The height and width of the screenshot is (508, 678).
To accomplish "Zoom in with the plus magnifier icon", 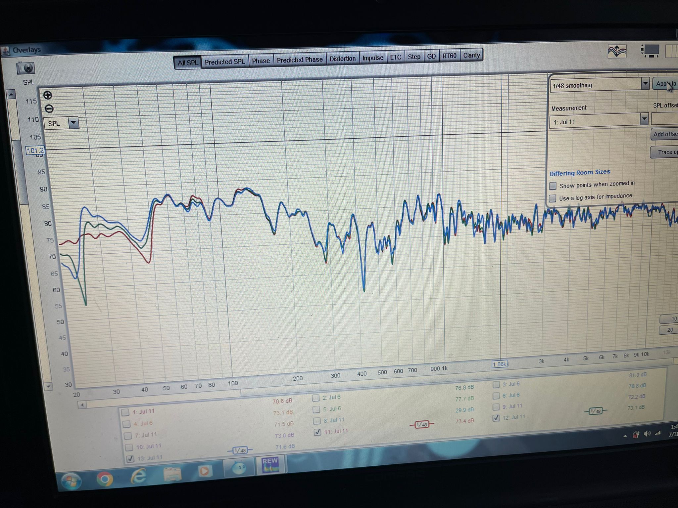I will [x=48, y=95].
